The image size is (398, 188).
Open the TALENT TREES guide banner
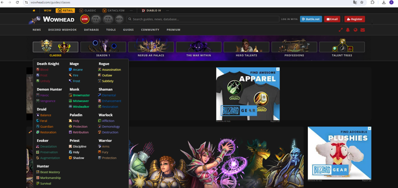(342, 48)
